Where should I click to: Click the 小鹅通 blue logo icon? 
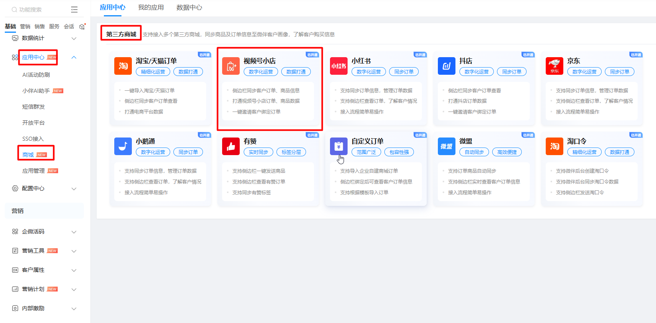[123, 146]
